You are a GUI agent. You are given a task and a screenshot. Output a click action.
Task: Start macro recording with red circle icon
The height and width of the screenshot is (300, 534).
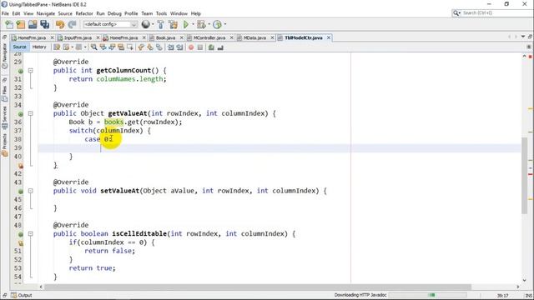(x=191, y=47)
